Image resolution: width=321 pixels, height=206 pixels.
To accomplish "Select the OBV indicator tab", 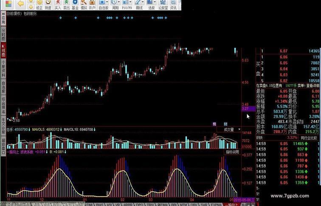I will tap(194, 204).
